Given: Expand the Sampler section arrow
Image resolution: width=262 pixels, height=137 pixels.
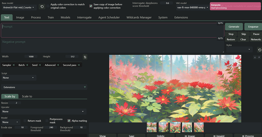Looking at the screenshot, I should (x=13, y=65).
